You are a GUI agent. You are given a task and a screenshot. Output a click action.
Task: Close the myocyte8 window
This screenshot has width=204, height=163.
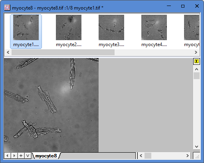(x=197, y=6)
